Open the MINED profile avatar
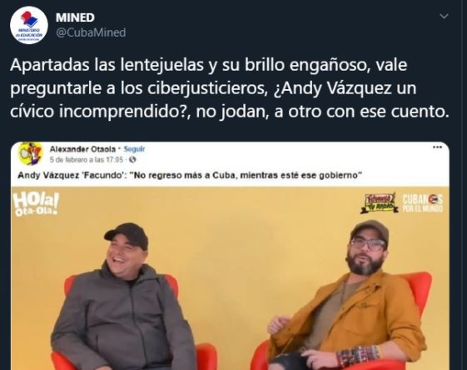The height and width of the screenshot is (370, 467). pyautogui.click(x=29, y=25)
